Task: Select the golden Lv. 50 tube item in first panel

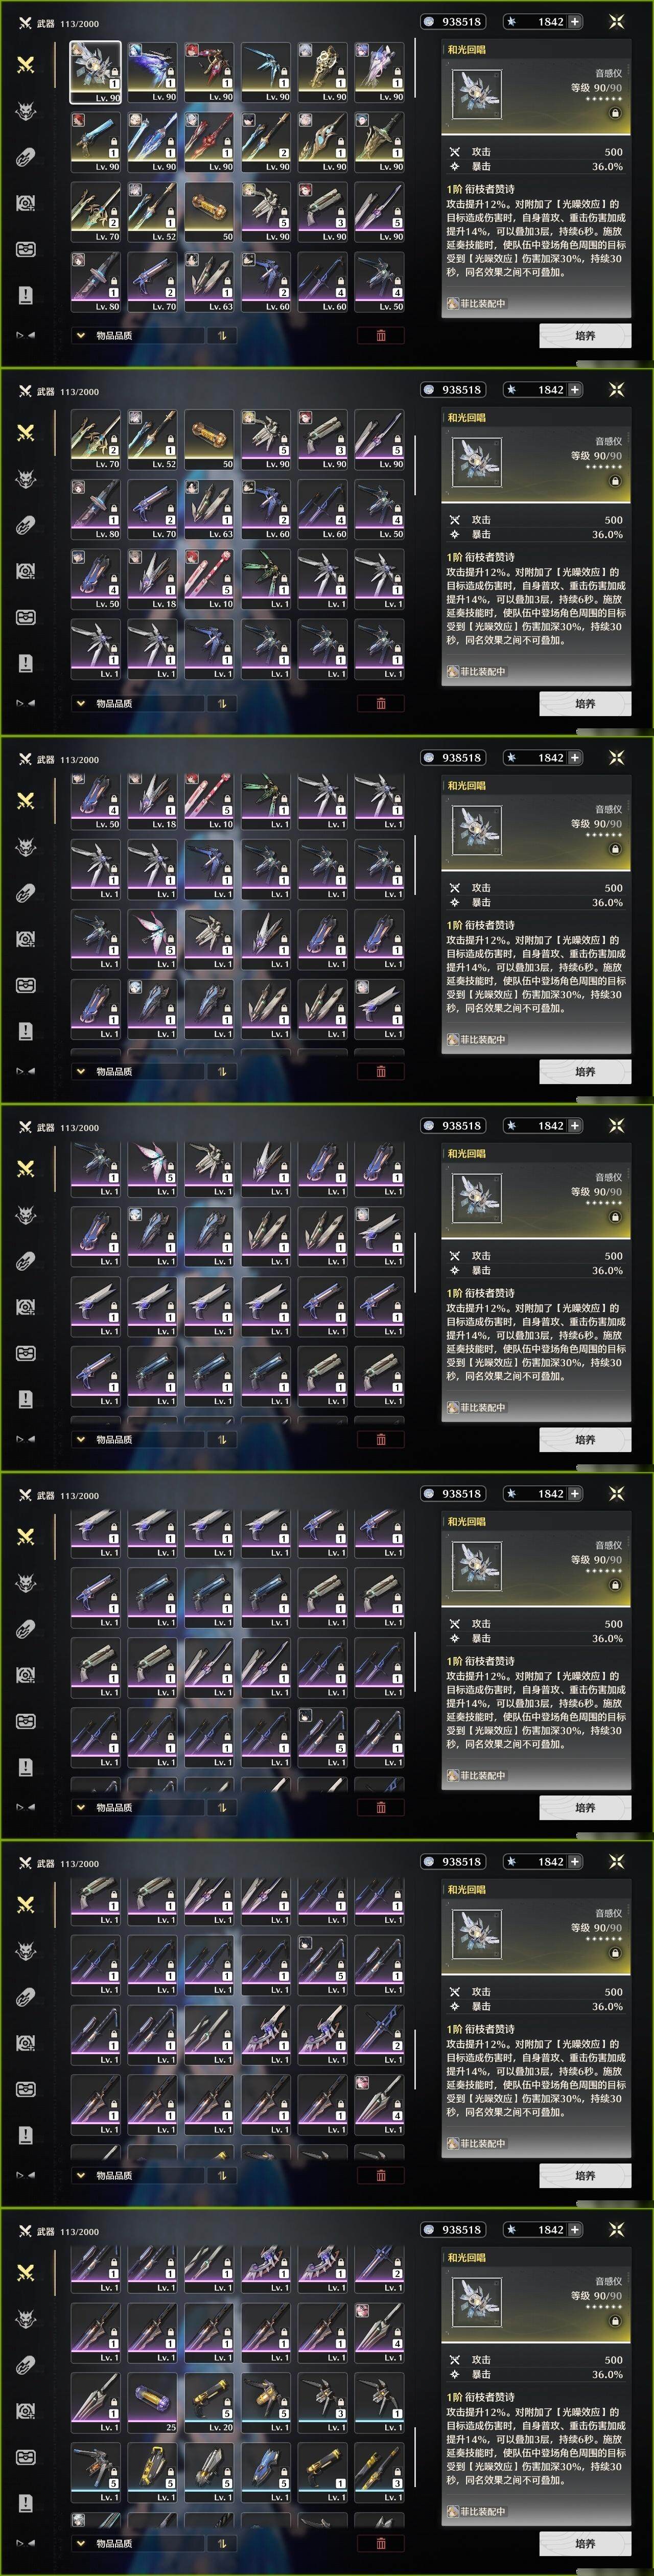Action: click(x=209, y=212)
